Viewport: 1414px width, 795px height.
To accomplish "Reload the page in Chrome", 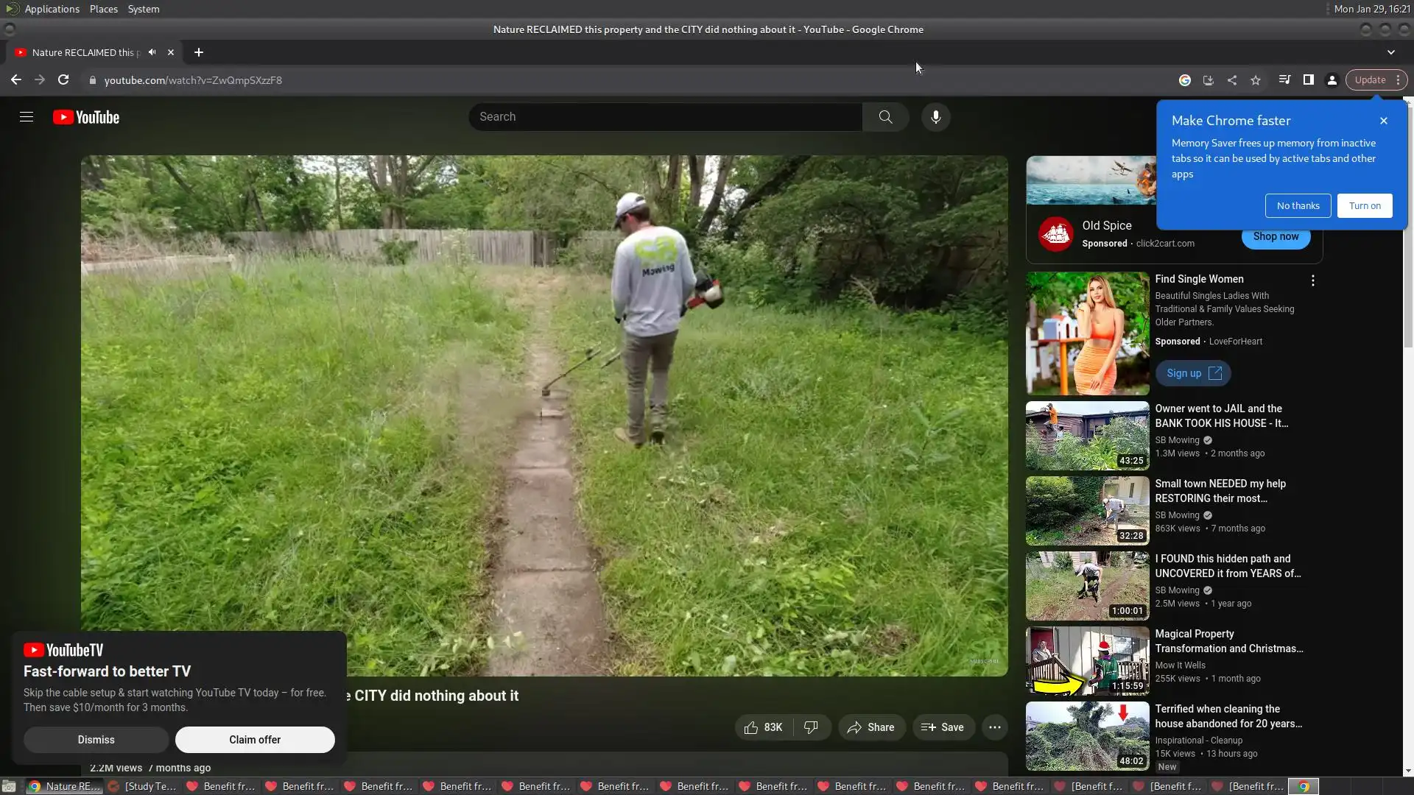I will pyautogui.click(x=63, y=80).
